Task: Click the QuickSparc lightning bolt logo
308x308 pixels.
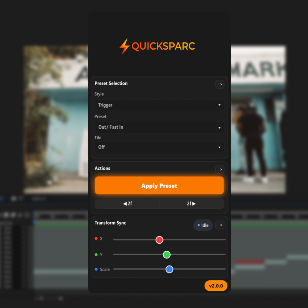Action: [x=124, y=47]
